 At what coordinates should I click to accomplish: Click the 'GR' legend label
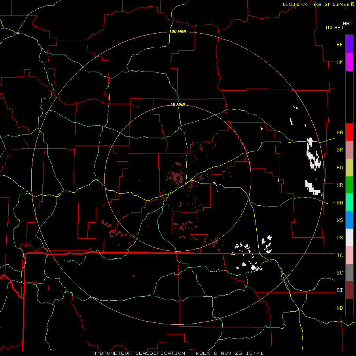pos(339,150)
